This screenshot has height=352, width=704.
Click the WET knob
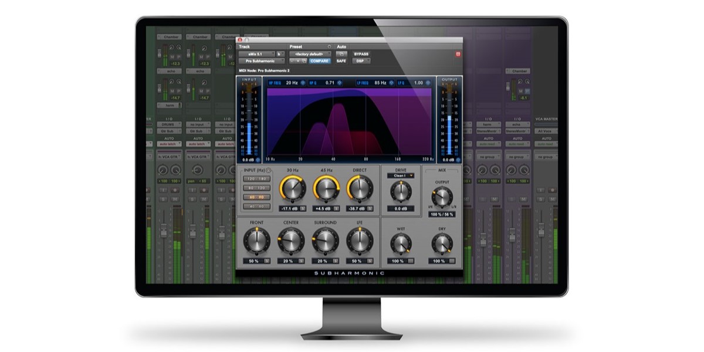pyautogui.click(x=401, y=243)
